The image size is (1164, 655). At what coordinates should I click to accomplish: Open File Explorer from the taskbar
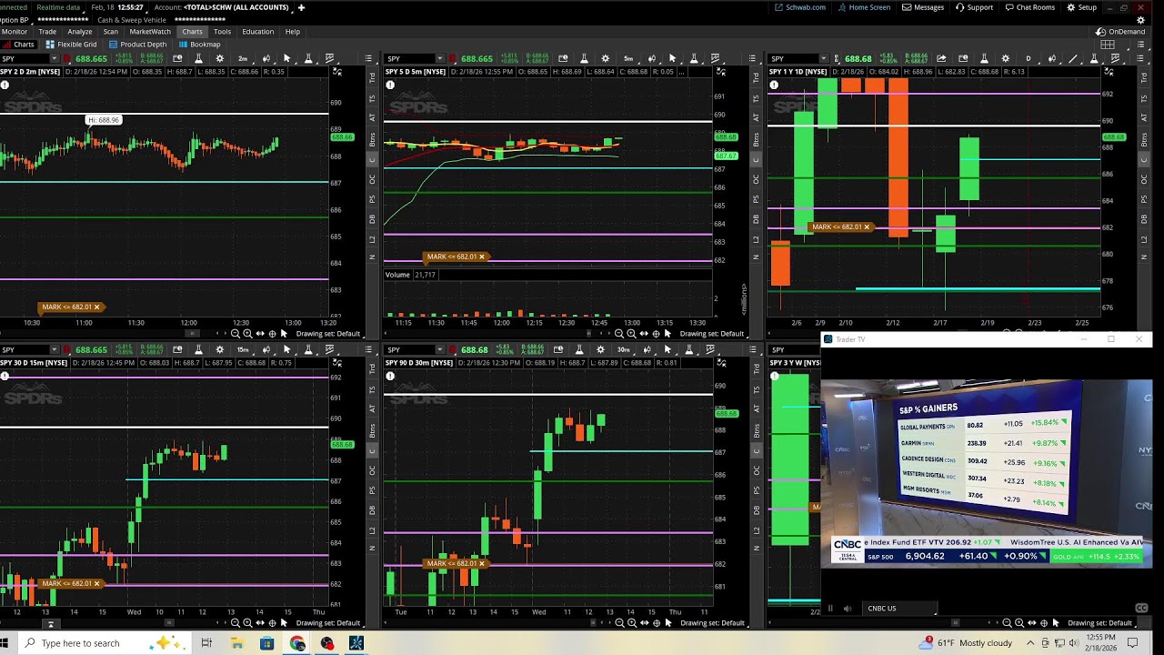[x=236, y=643]
